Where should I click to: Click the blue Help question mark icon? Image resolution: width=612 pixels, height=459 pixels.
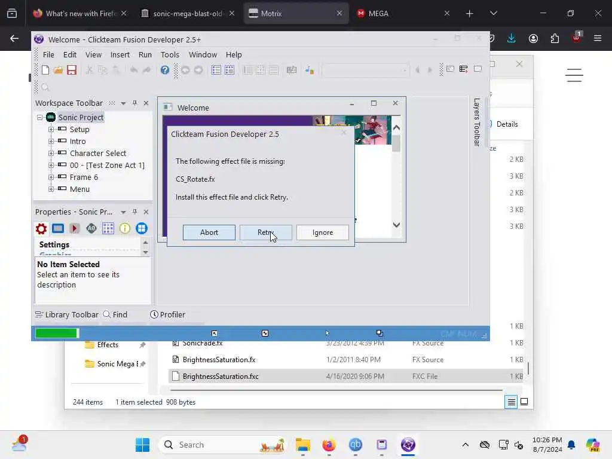click(165, 70)
